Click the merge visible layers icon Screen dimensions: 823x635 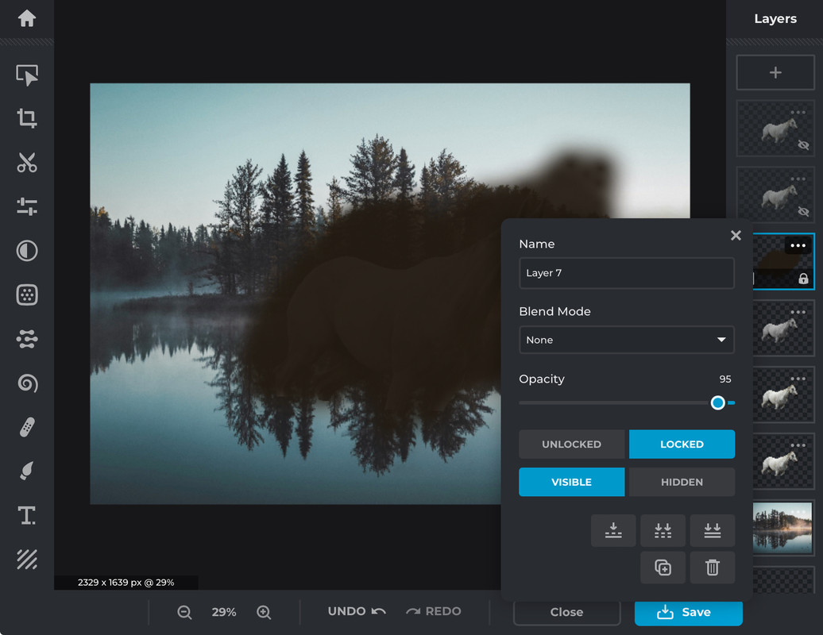663,530
